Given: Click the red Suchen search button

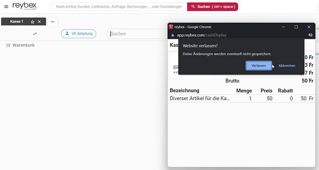Looking at the screenshot, I should click(213, 7).
